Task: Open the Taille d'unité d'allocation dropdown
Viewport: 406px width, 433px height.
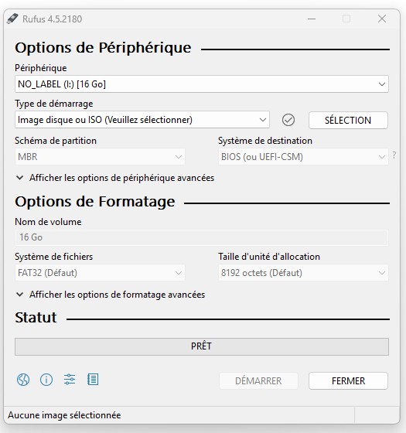Action: pyautogui.click(x=303, y=272)
